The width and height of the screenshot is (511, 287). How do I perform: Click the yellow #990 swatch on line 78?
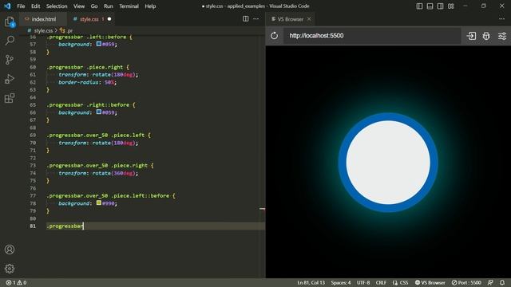click(99, 202)
